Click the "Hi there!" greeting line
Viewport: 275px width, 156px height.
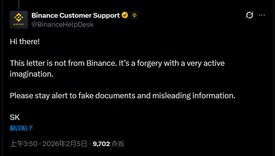pyautogui.click(x=25, y=41)
